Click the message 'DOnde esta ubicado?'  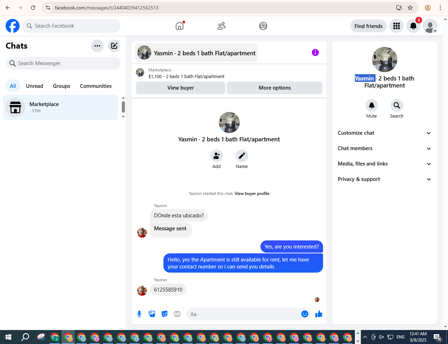pyautogui.click(x=179, y=216)
